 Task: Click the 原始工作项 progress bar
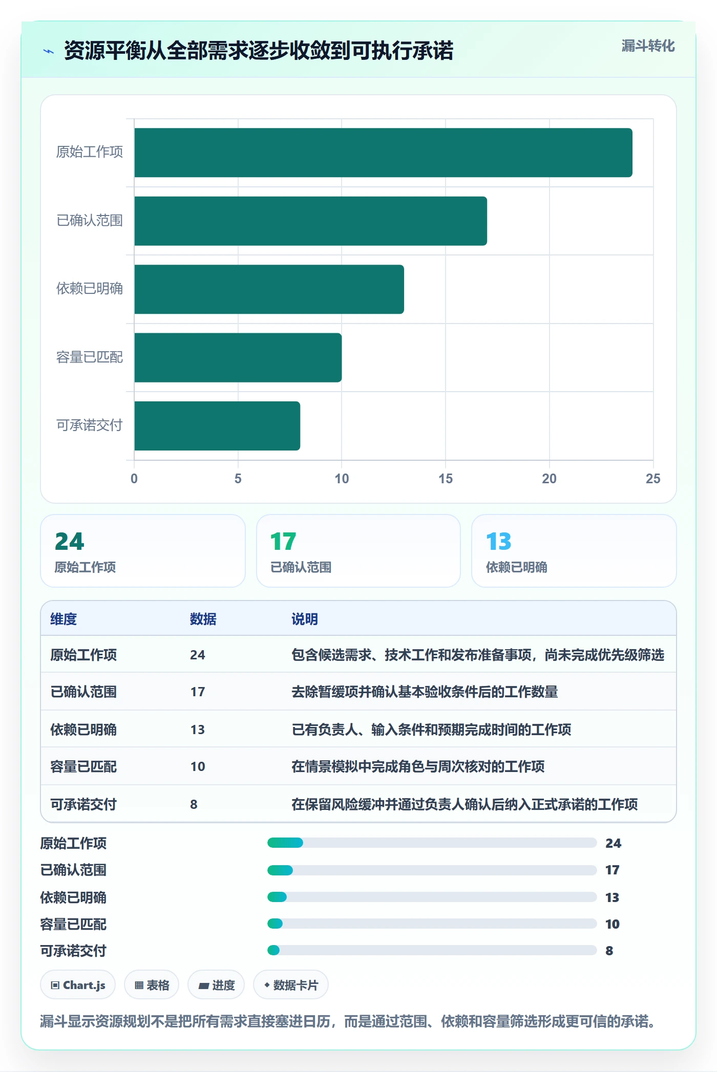pos(432,843)
